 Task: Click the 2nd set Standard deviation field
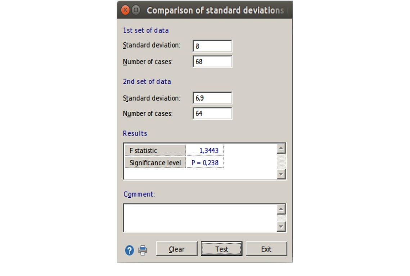(212, 98)
